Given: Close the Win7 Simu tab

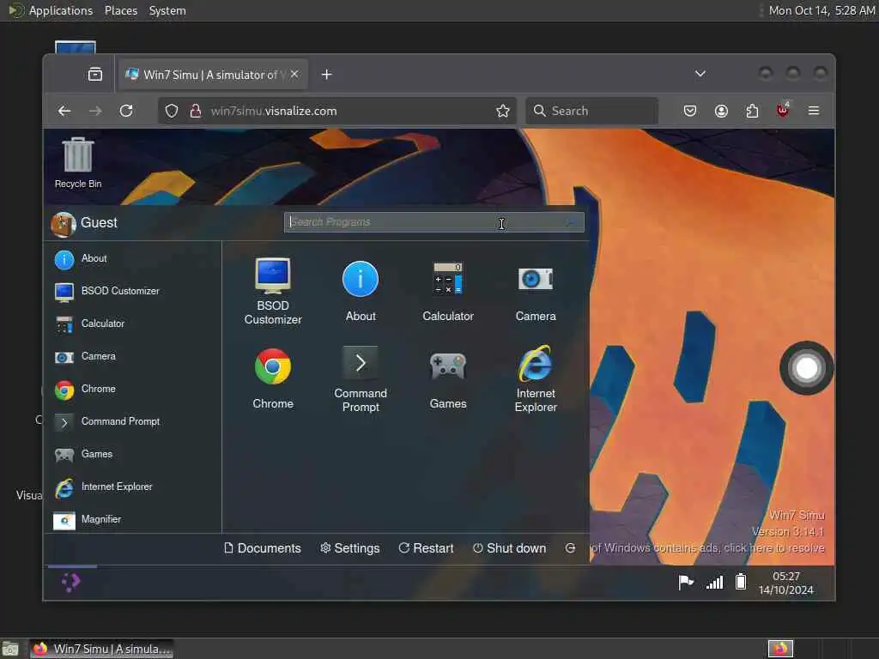Looking at the screenshot, I should (x=294, y=74).
